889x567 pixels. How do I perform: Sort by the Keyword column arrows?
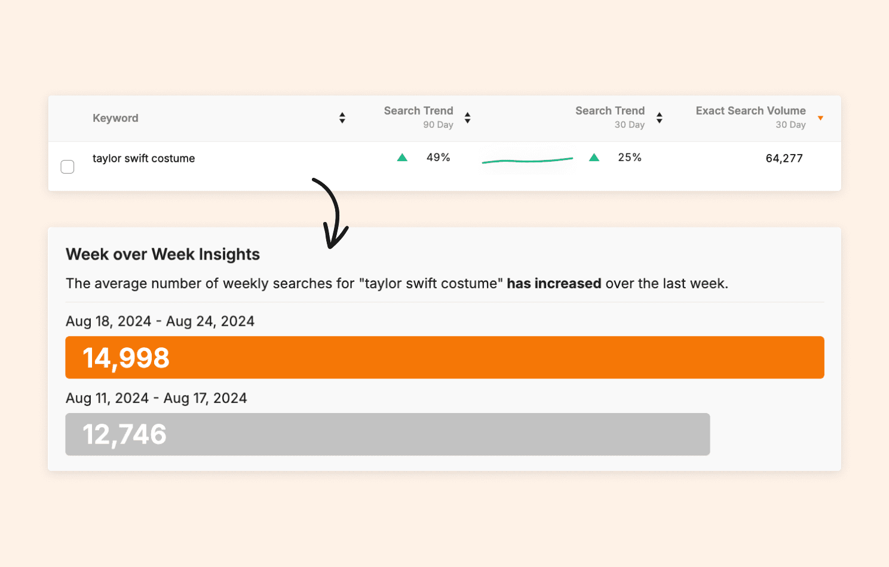(x=342, y=118)
